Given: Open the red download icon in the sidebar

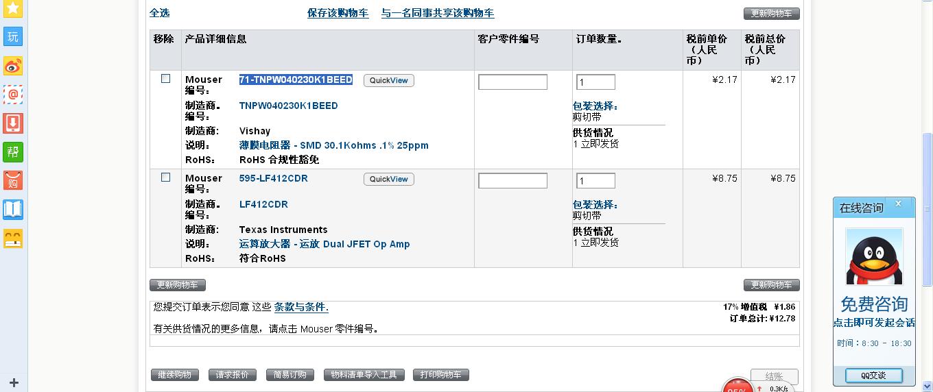Looking at the screenshot, I should click(13, 123).
